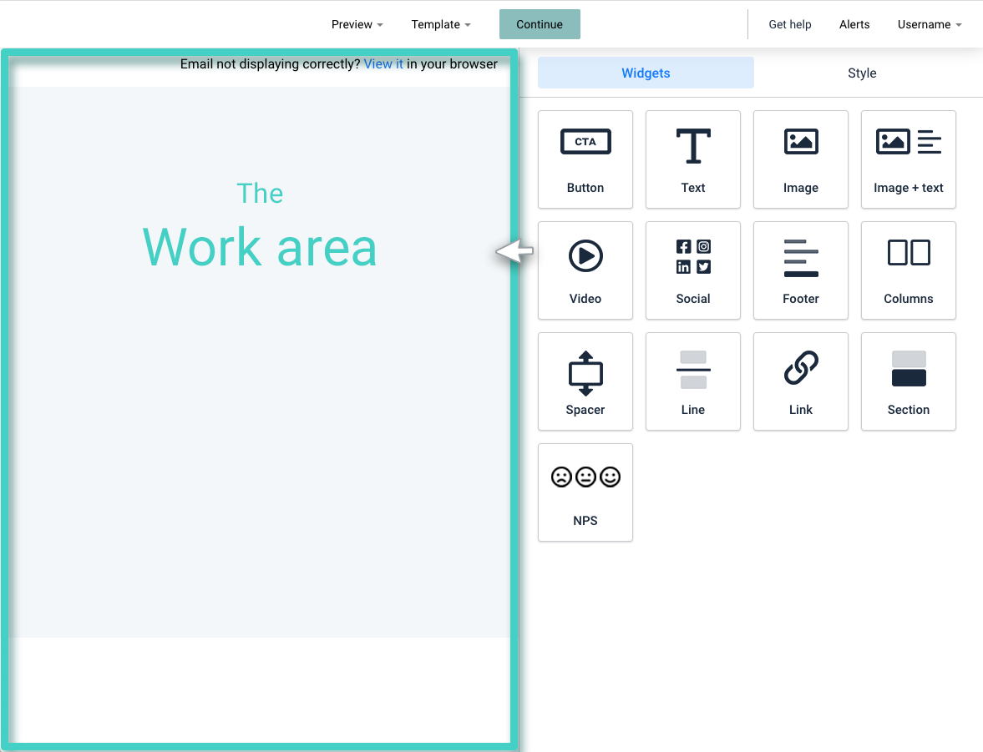The image size is (983, 752).
Task: Click the 'Work area' heading text
Action: pos(261,248)
